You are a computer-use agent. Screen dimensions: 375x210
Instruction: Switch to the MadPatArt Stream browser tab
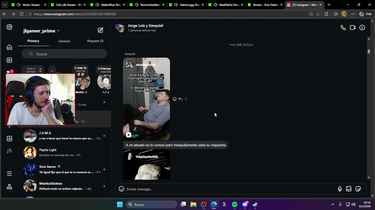click(226, 5)
